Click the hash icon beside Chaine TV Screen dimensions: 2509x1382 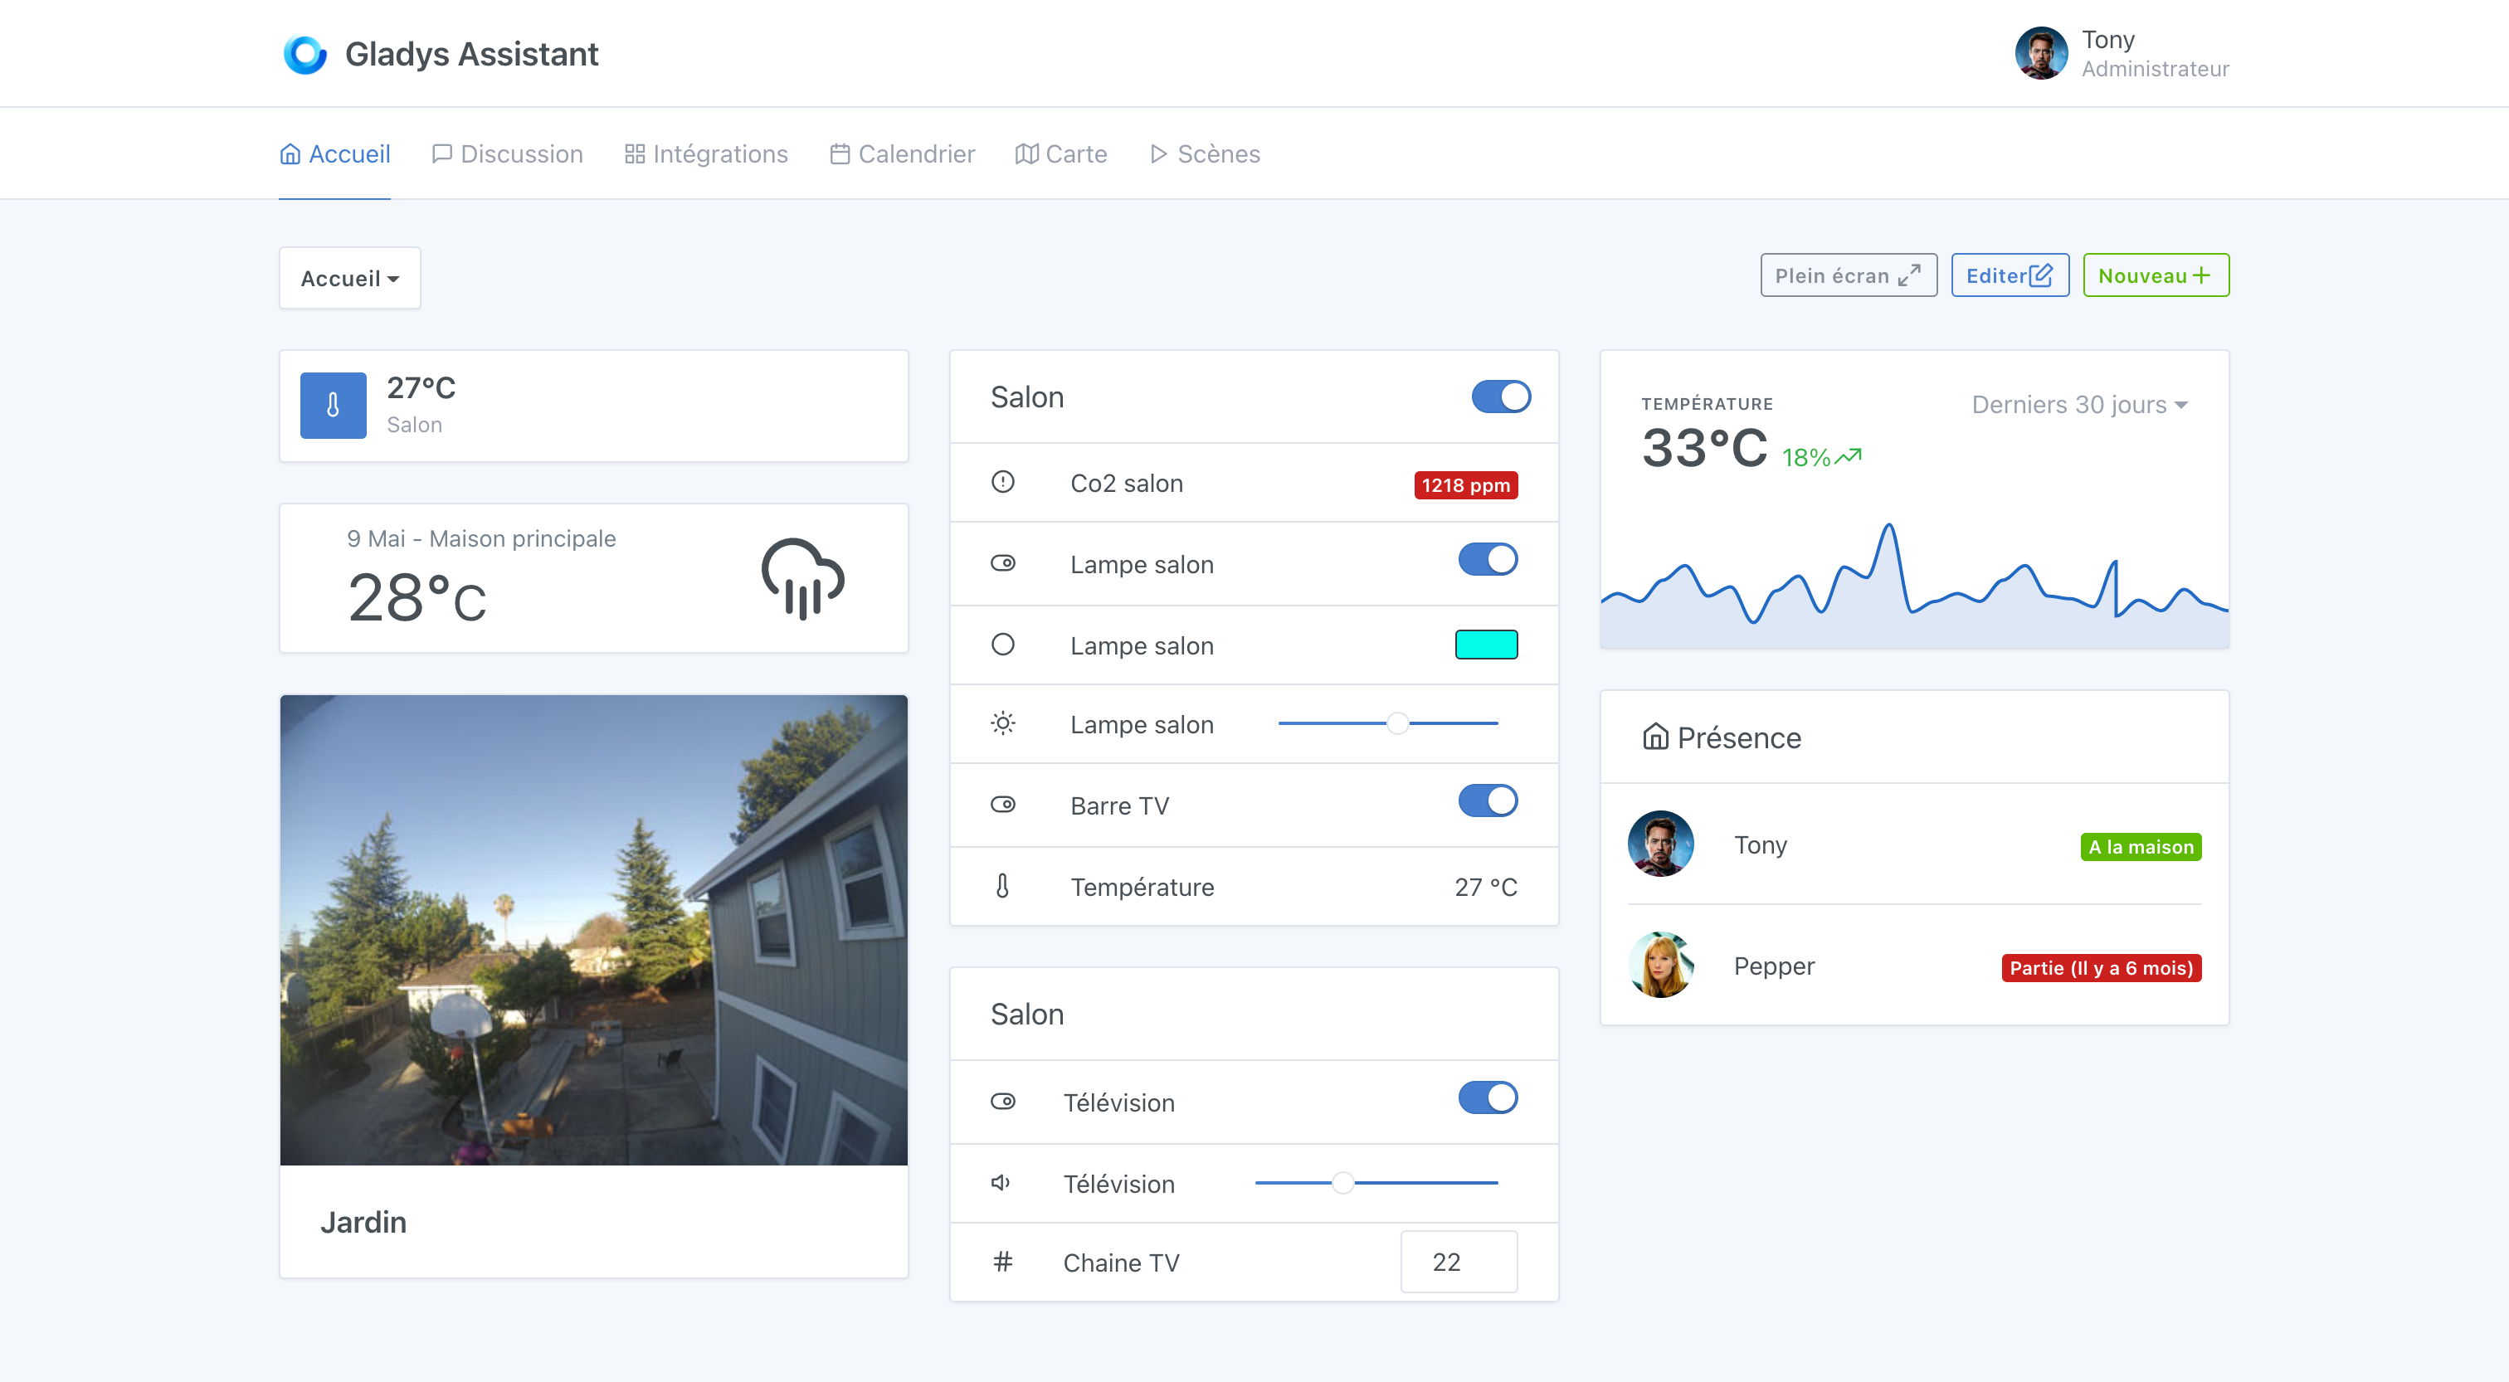pos(1002,1263)
